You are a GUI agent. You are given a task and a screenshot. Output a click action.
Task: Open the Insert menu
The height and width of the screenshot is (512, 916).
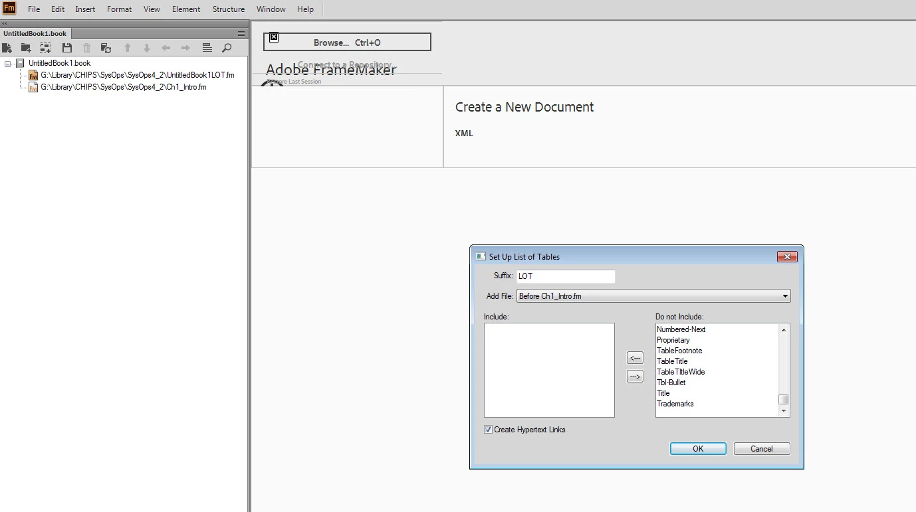(85, 9)
